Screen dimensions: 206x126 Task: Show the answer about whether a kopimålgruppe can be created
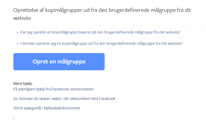tap(100, 32)
